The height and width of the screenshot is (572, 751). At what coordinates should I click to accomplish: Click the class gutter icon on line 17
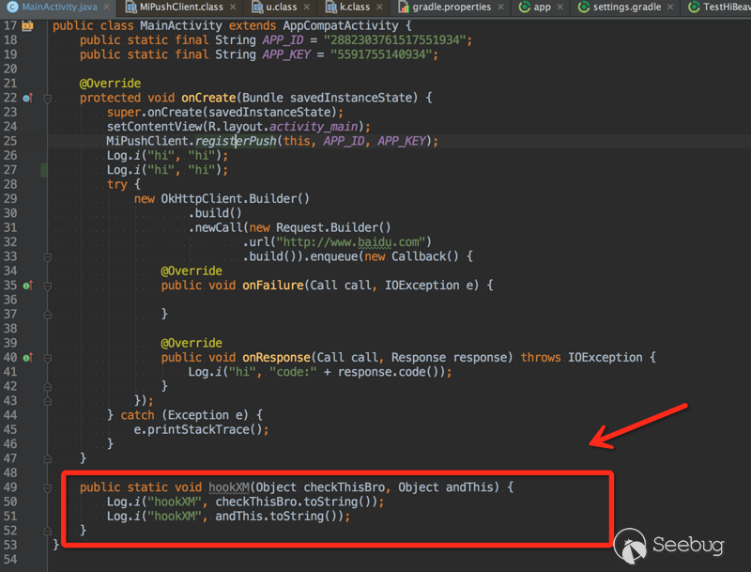coord(27,26)
